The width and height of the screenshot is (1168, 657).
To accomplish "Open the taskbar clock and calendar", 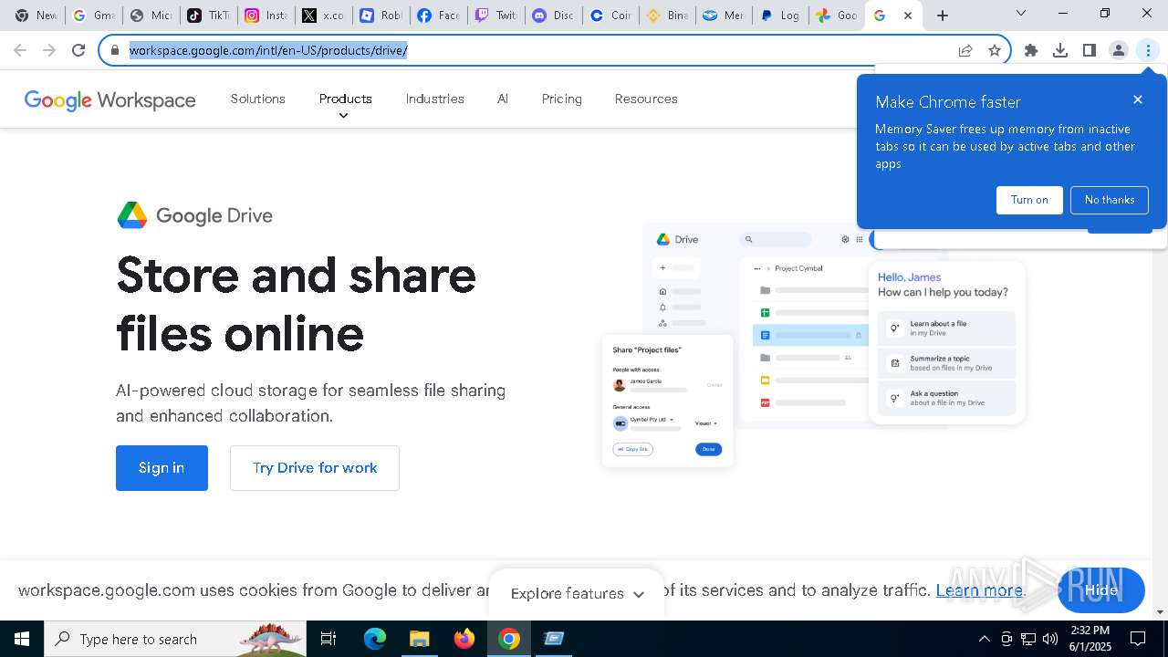I will coord(1090,639).
